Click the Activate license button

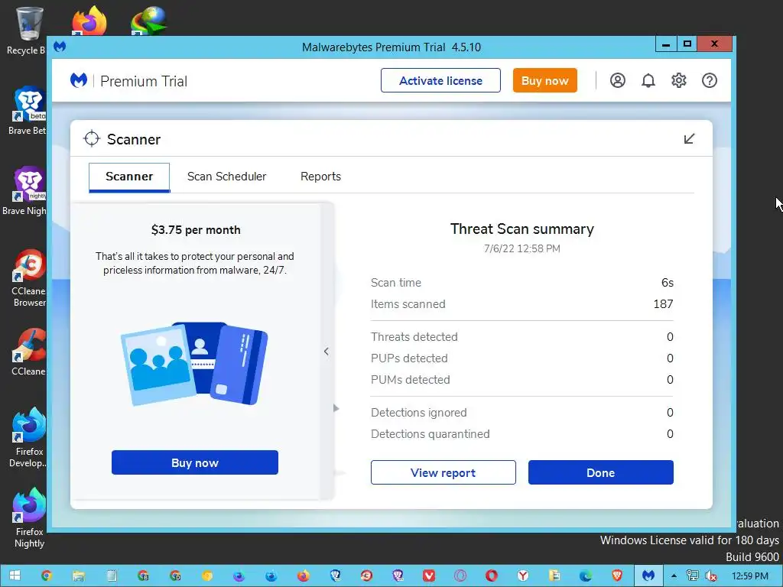coord(440,80)
